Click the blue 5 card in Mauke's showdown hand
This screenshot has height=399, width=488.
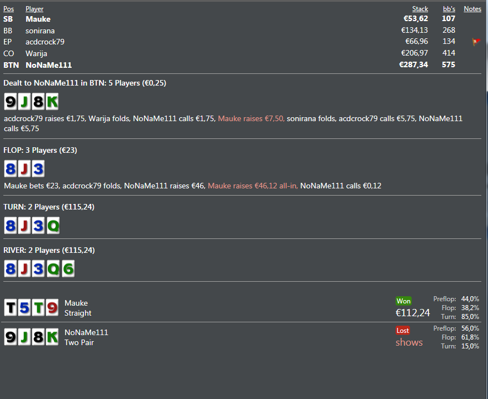pos(24,307)
